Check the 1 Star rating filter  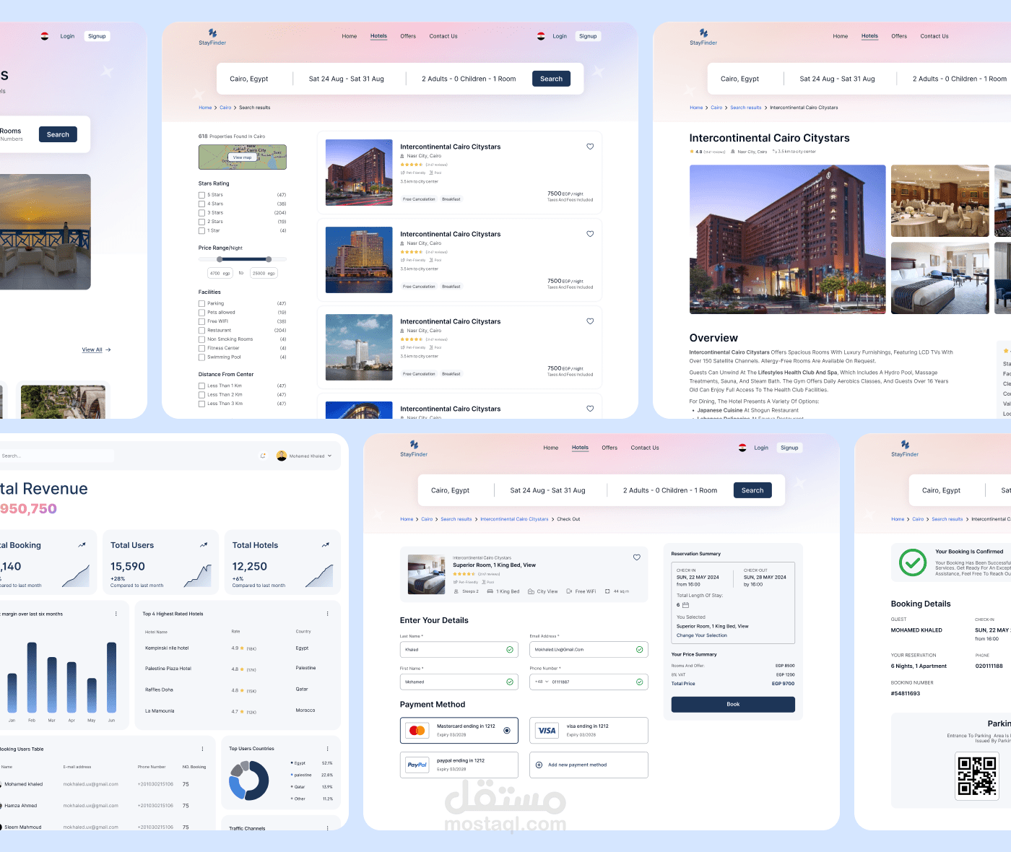[x=201, y=231]
